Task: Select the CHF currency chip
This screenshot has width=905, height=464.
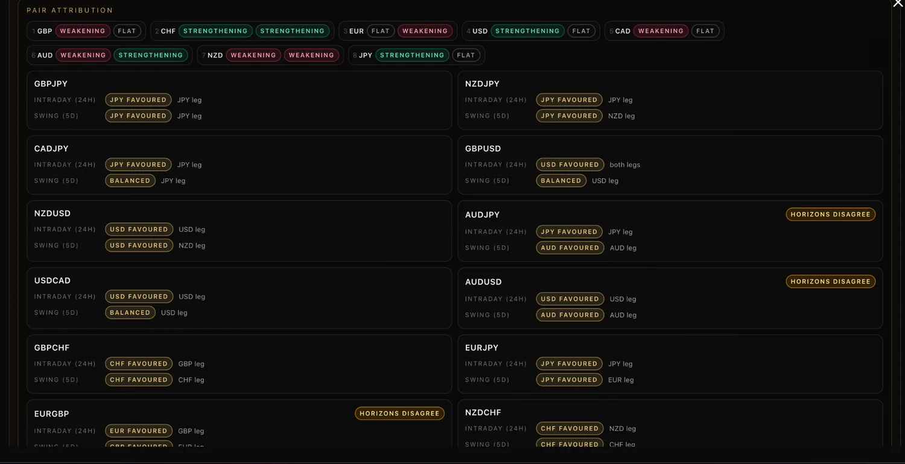Action: tap(242, 31)
